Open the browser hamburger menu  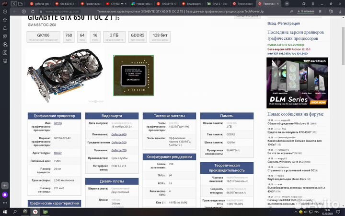(313, 3)
